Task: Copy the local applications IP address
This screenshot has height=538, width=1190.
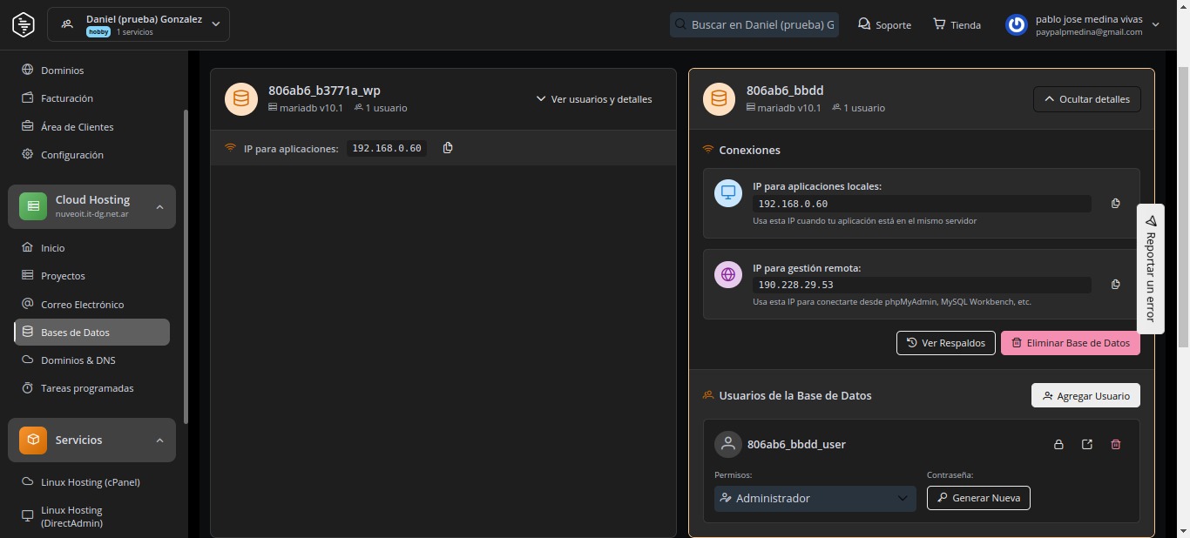Action: [x=1115, y=204]
